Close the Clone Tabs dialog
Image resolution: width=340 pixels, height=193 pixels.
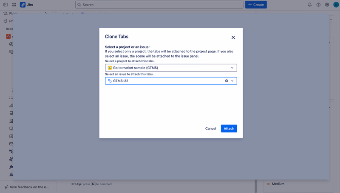233,37
